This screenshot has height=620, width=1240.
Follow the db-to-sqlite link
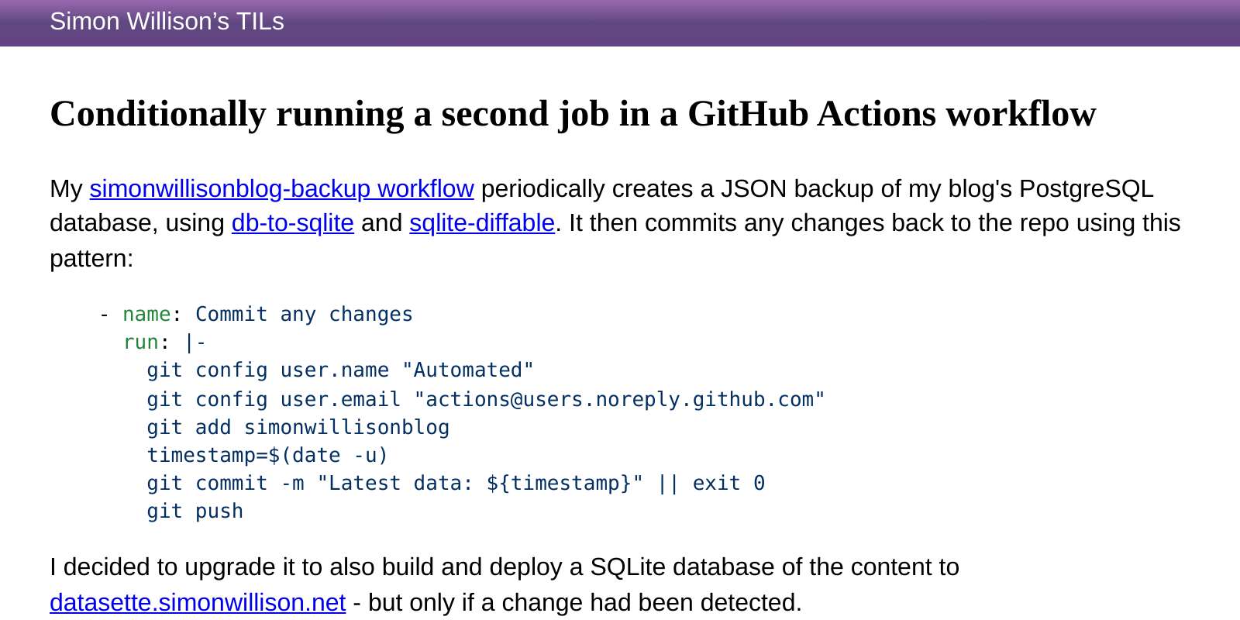(x=293, y=223)
